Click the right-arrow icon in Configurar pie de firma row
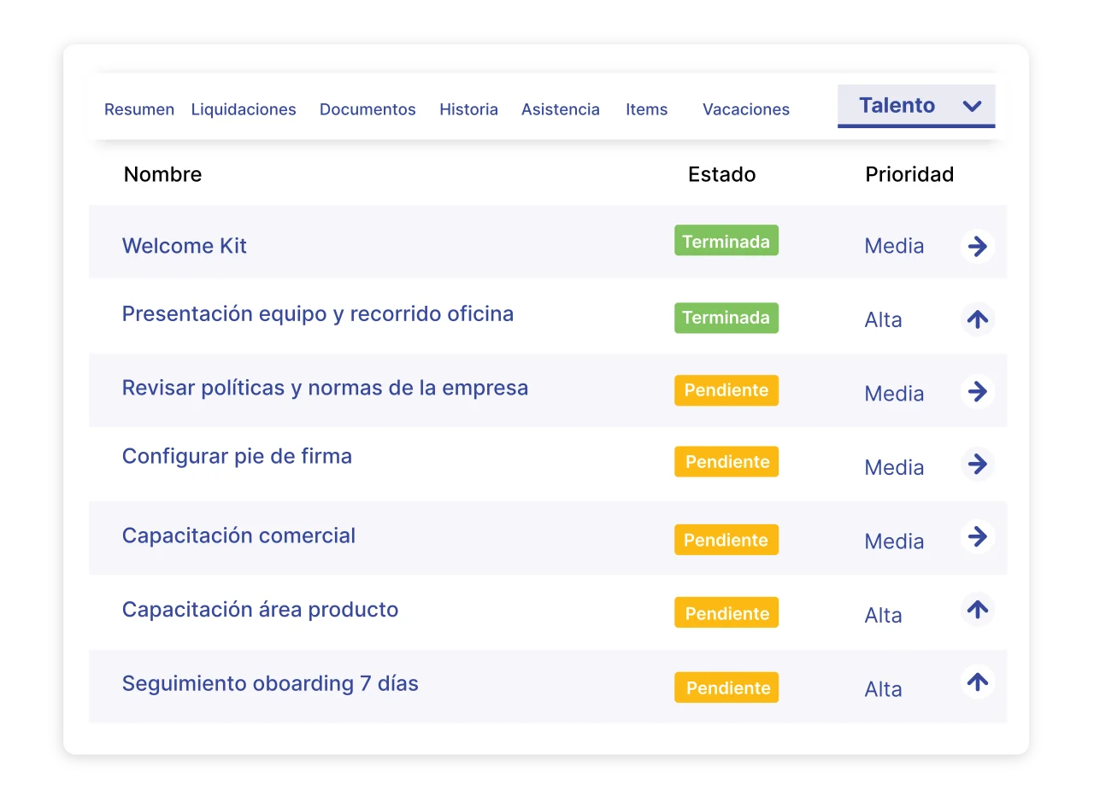The height and width of the screenshot is (790, 1094). [x=977, y=465]
